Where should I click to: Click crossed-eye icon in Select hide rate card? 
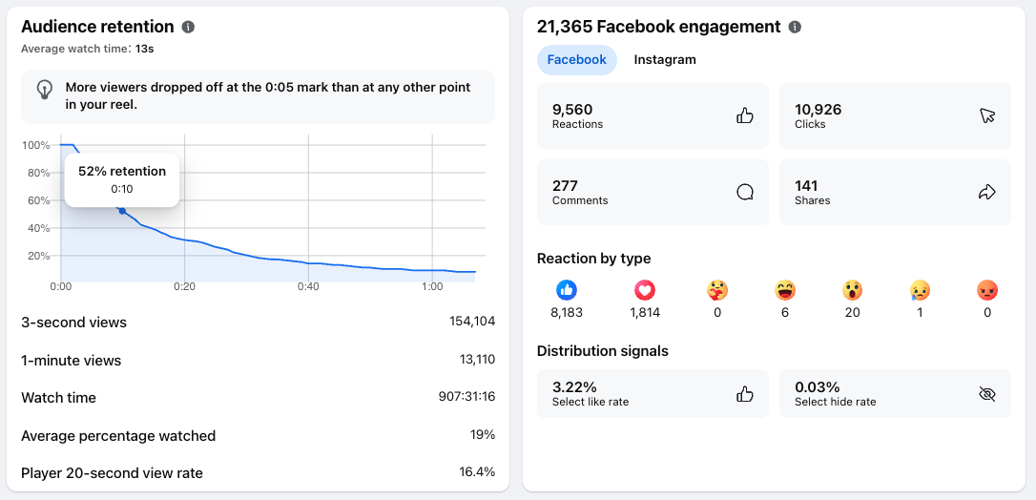(986, 394)
